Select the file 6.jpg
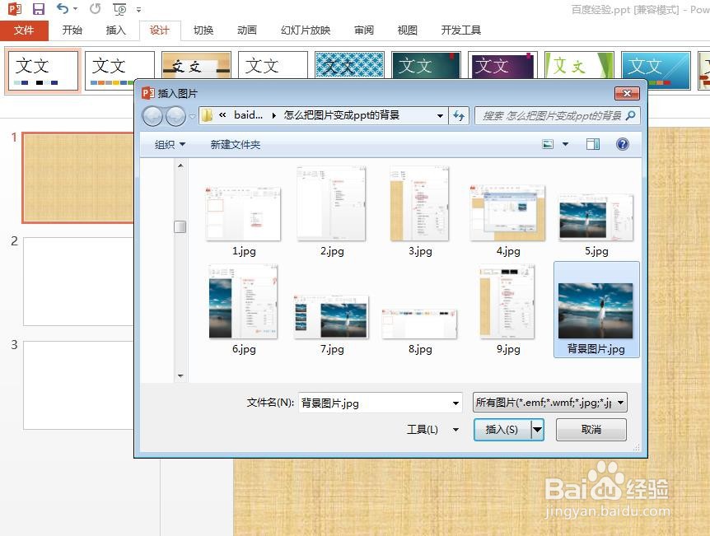The image size is (710, 536). click(x=243, y=310)
